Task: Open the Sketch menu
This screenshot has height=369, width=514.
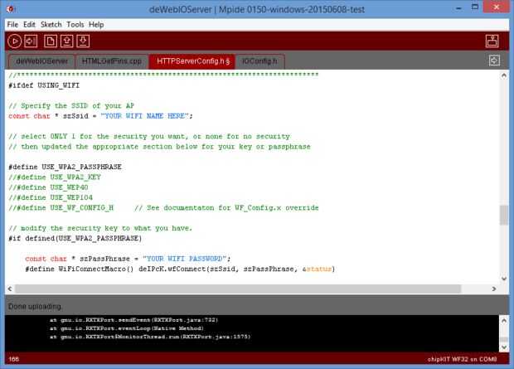Action: pyautogui.click(x=51, y=25)
